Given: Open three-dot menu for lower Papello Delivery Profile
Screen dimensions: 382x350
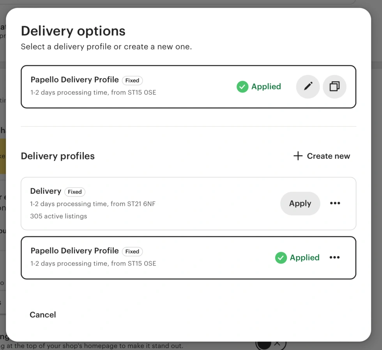Looking at the screenshot, I should 334,258.
